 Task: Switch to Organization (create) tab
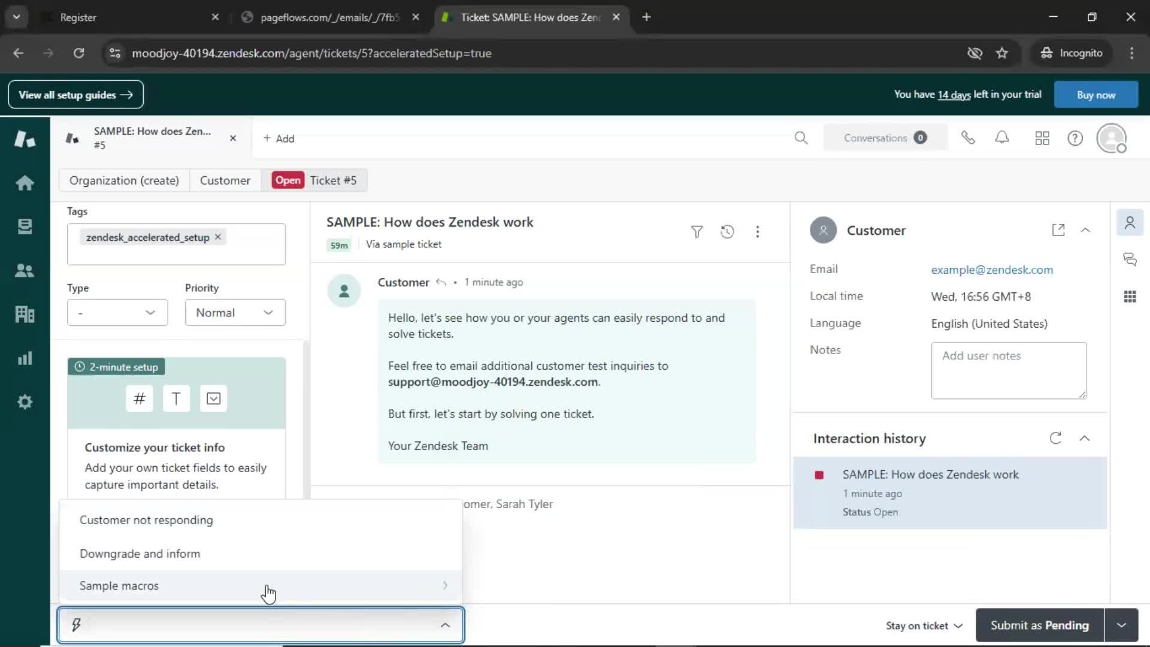pos(124,180)
